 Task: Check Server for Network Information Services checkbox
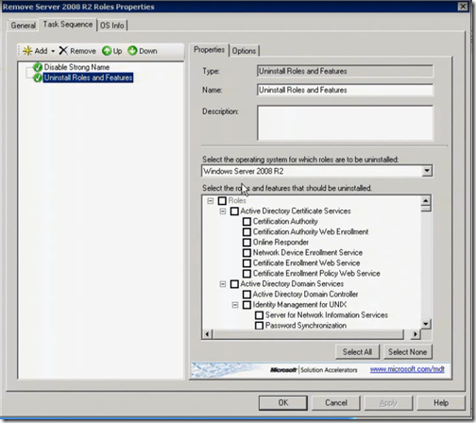[260, 315]
